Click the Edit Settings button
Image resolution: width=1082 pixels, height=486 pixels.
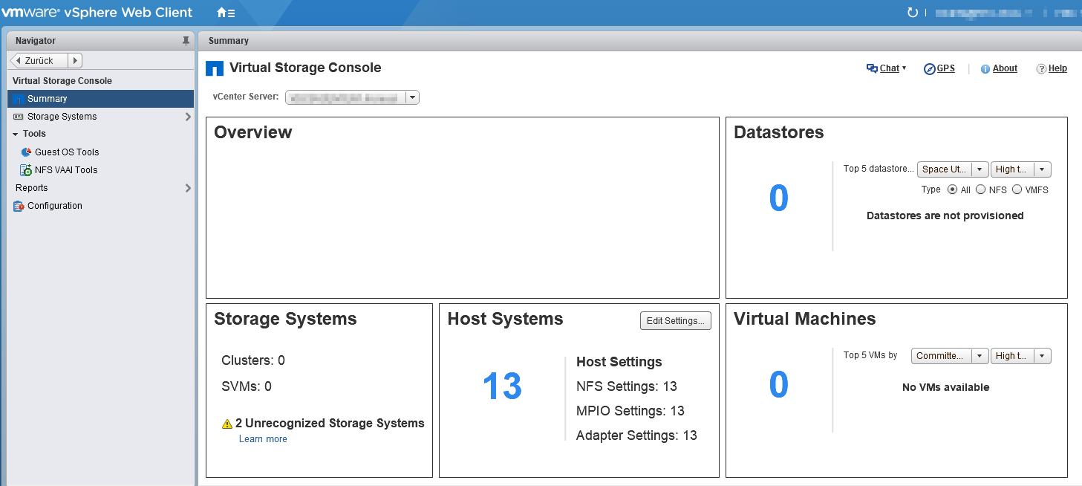[675, 321]
